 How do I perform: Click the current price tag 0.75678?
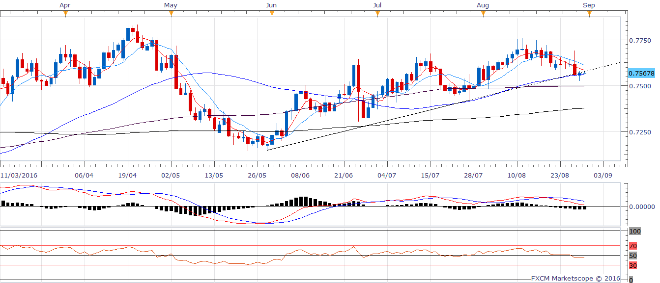pyautogui.click(x=641, y=74)
